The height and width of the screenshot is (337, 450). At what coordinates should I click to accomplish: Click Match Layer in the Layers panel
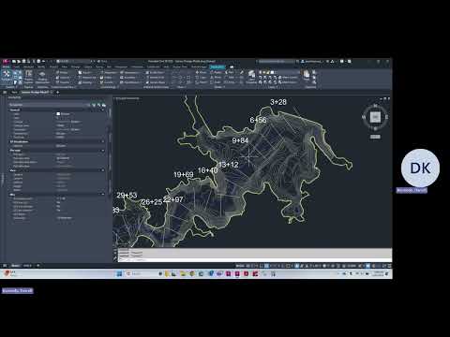pyautogui.click(x=289, y=82)
